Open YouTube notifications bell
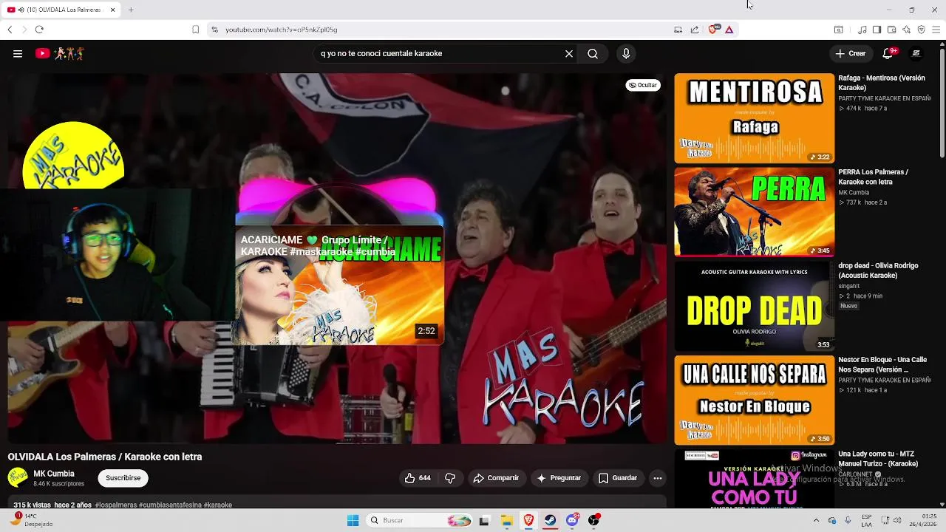Screen dimensions: 946x532 point(888,53)
